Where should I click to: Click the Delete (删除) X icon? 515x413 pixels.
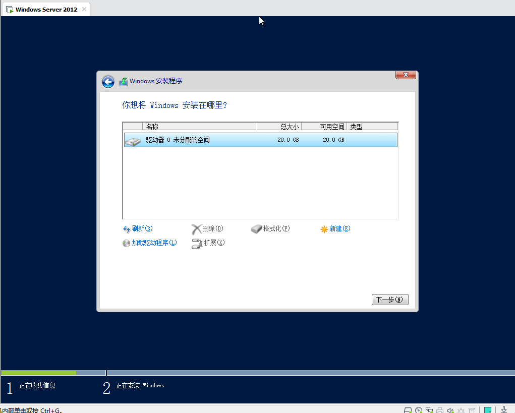196,229
